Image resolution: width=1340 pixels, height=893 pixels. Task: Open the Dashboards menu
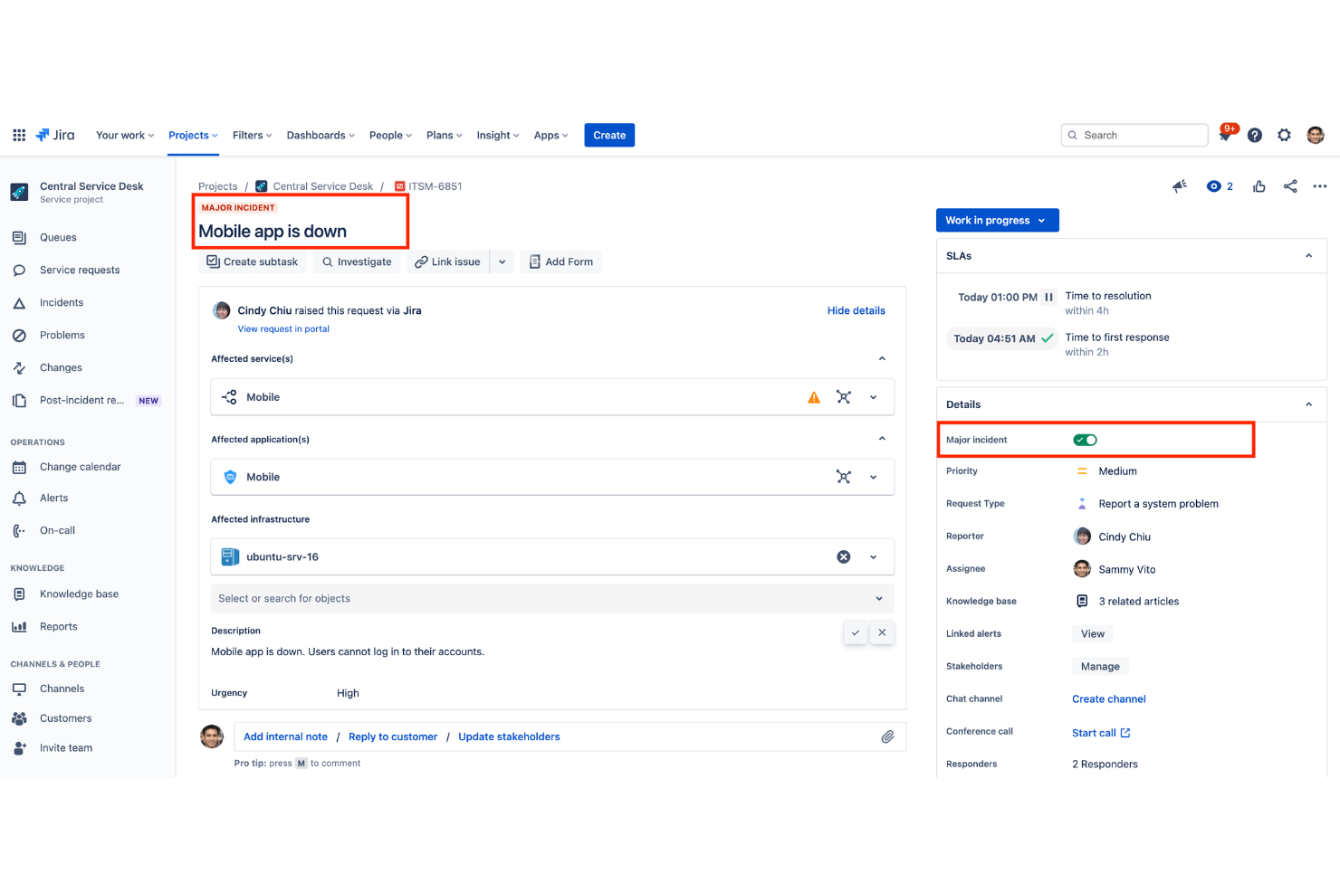318,135
